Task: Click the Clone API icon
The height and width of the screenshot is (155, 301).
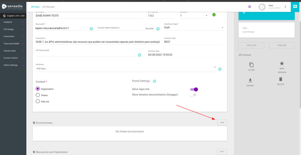Action: coord(251,65)
